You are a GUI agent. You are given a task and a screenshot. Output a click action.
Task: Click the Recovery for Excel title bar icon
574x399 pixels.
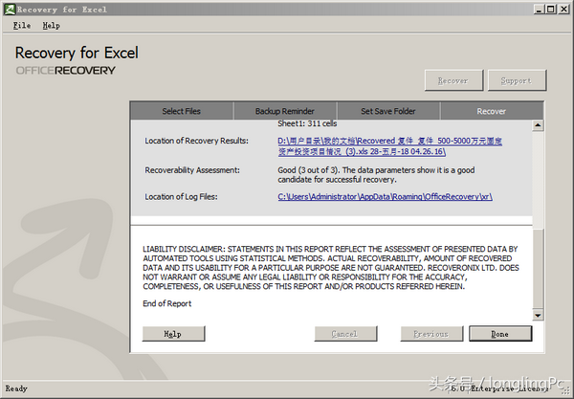click(10, 10)
